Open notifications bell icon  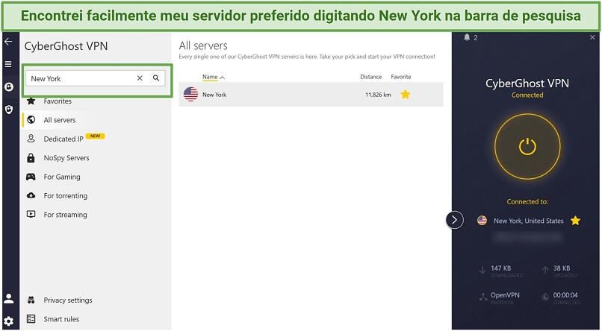(467, 37)
